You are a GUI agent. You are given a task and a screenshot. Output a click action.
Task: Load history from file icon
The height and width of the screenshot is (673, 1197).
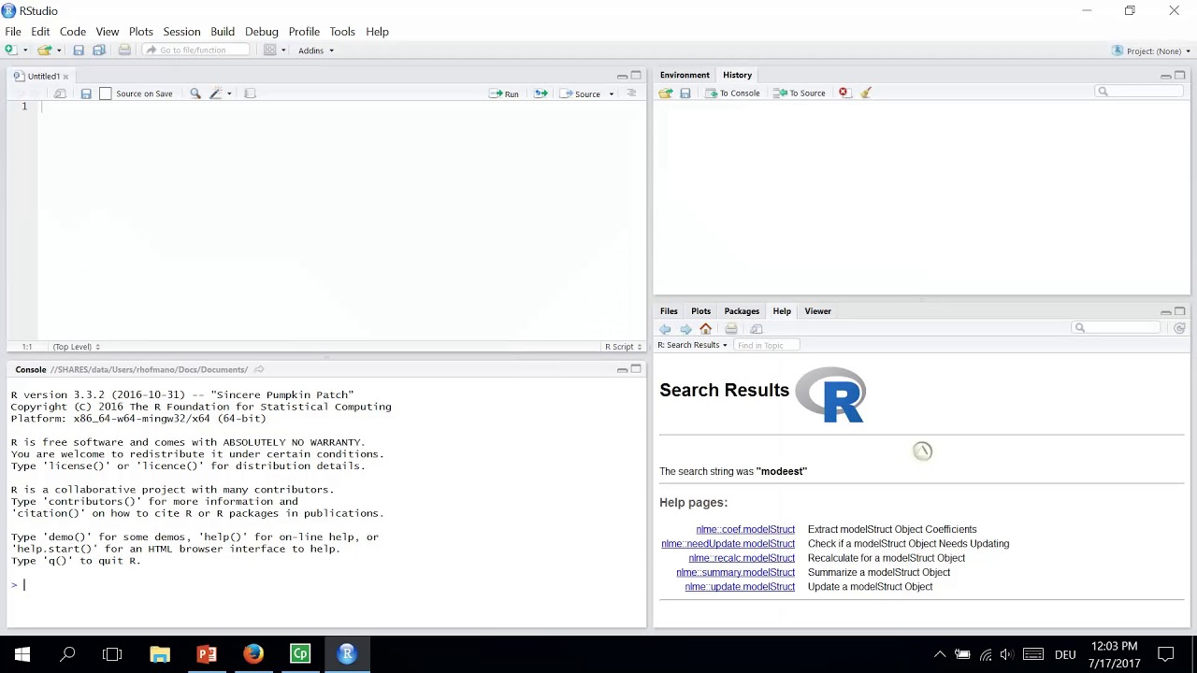tap(666, 93)
